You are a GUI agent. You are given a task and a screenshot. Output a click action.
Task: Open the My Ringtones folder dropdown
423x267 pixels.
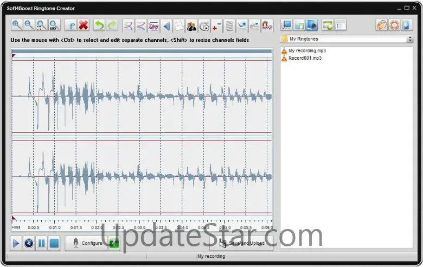[x=347, y=39]
